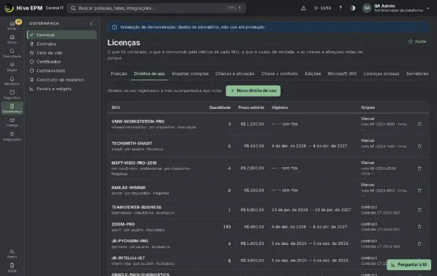This screenshot has width=437, height=276.
Task: Select the Governança sidebar icon
Action: (12, 108)
